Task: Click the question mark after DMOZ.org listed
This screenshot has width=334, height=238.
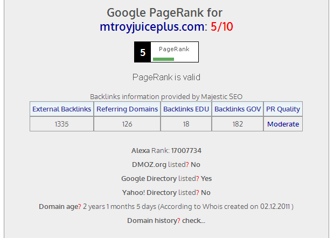Action: 187,165
